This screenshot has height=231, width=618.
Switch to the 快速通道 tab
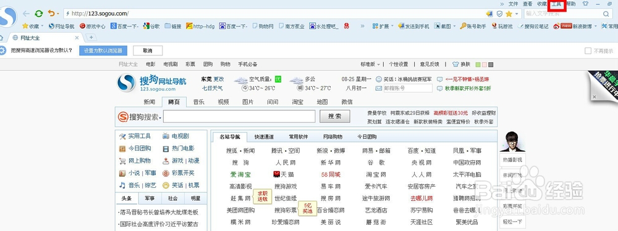264,137
